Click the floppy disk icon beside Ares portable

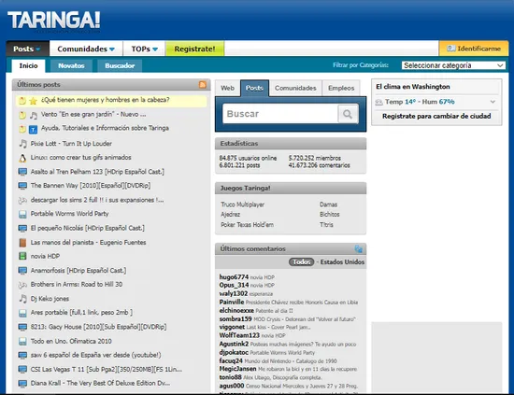[22, 313]
